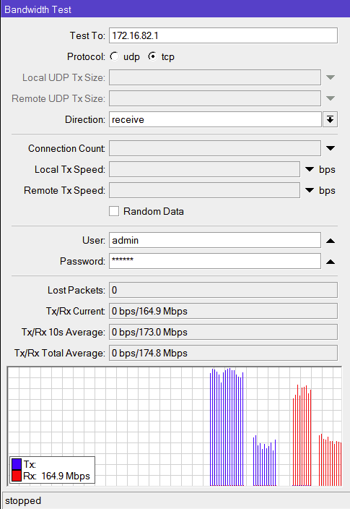
Task: Select the tcp protocol radio button
Action: [x=153, y=56]
